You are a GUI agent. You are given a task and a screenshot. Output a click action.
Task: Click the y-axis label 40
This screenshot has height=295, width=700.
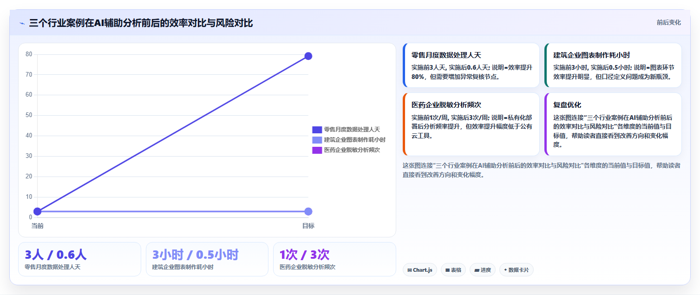point(29,136)
